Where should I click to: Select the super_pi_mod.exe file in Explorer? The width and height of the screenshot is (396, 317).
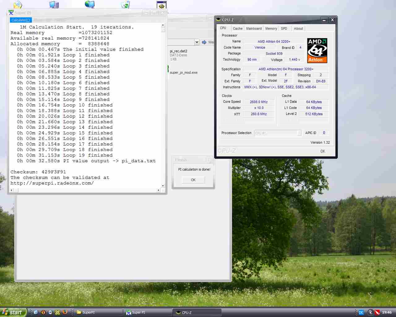(183, 72)
